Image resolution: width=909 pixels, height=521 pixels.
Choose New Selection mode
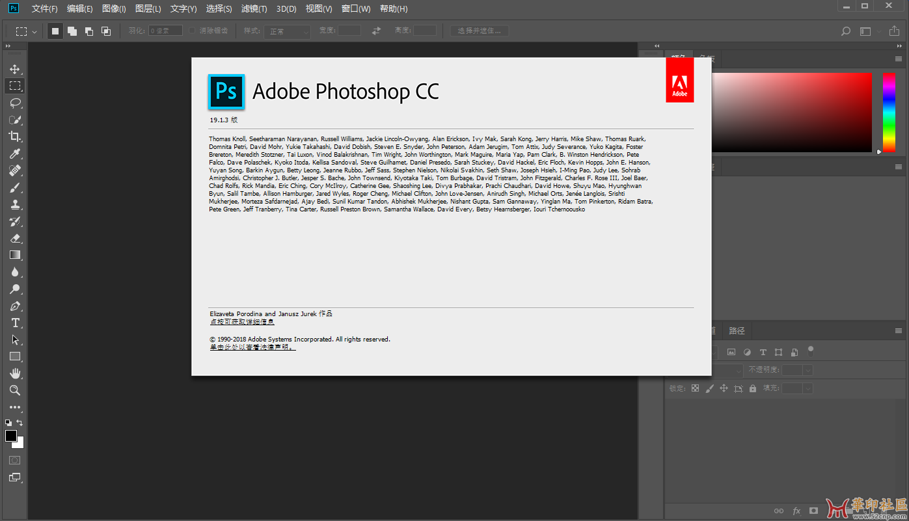(x=55, y=31)
